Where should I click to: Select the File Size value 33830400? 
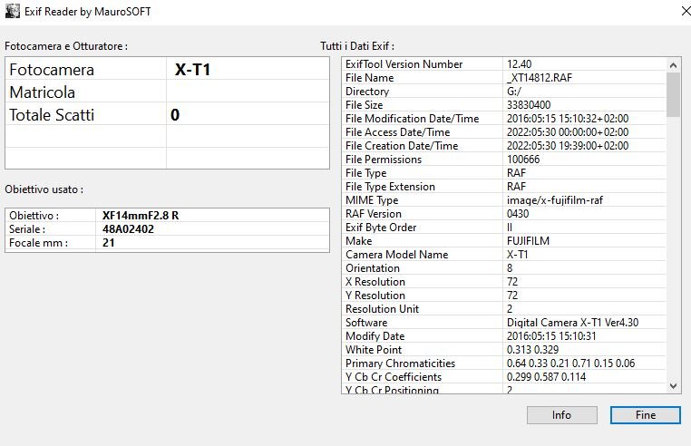(x=529, y=105)
